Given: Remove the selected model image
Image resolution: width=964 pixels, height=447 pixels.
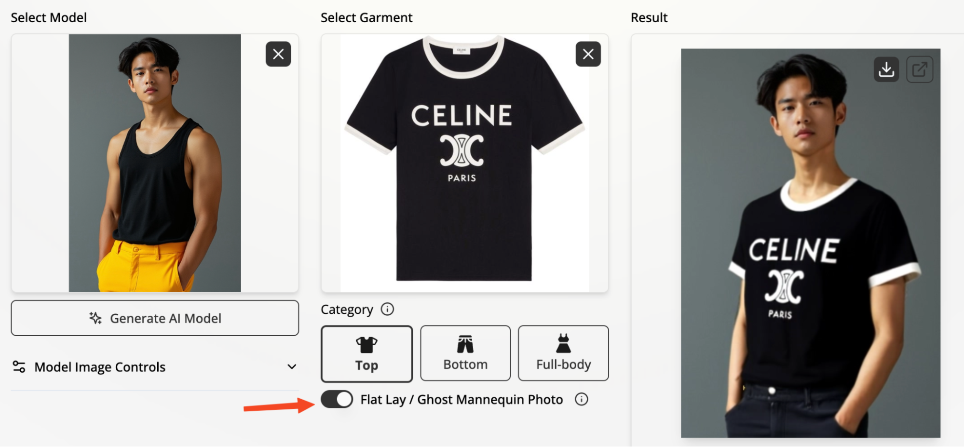Looking at the screenshot, I should coord(278,54).
